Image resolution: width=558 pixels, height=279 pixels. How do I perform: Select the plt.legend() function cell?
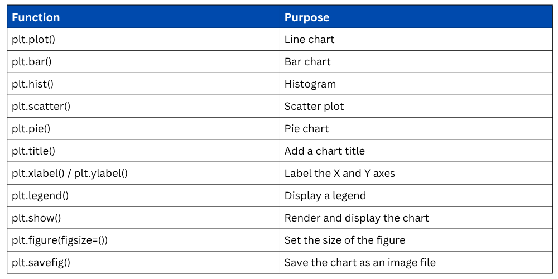[x=40, y=196]
